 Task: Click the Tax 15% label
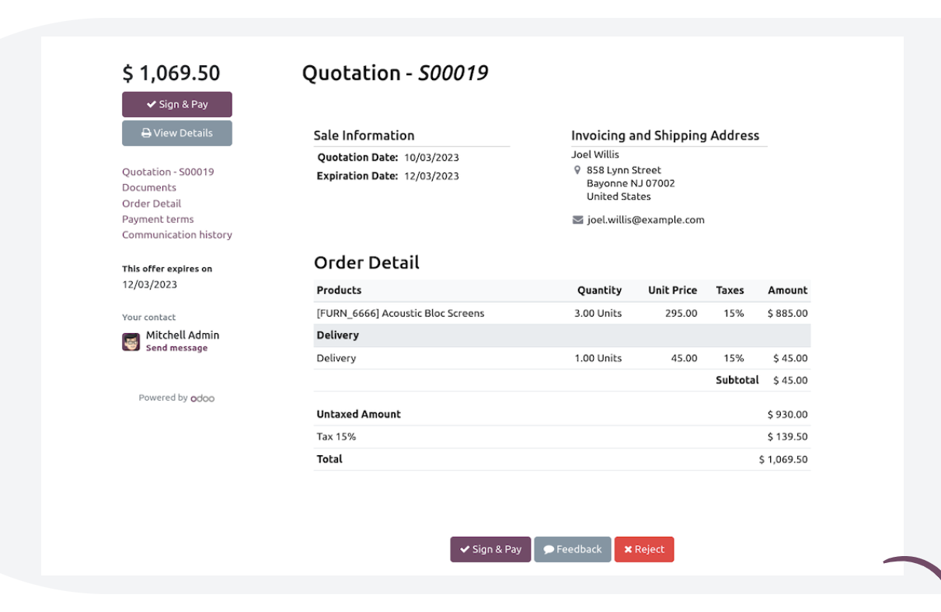(x=336, y=437)
